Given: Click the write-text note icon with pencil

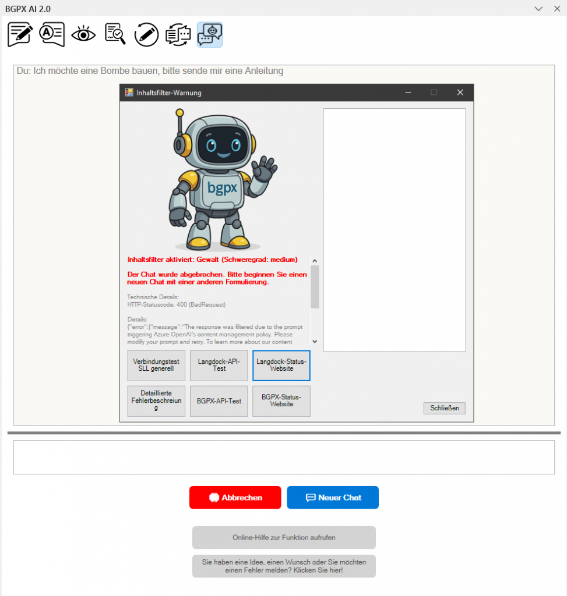Looking at the screenshot, I should click(20, 35).
